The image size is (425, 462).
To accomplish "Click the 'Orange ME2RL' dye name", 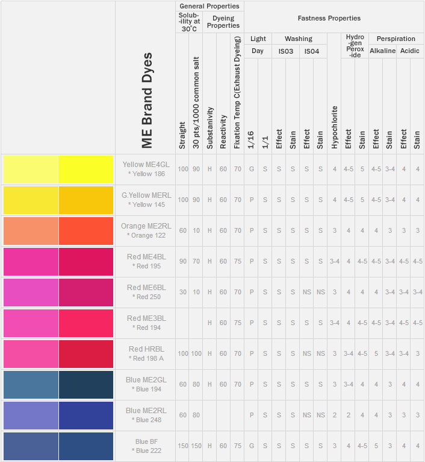I will point(146,226).
